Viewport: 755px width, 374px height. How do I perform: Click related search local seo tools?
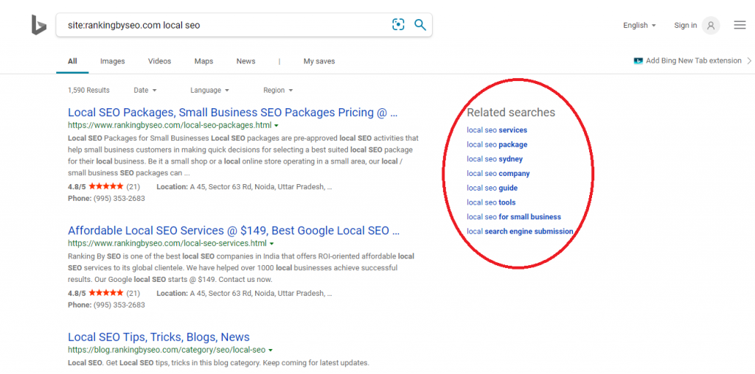[x=491, y=202]
